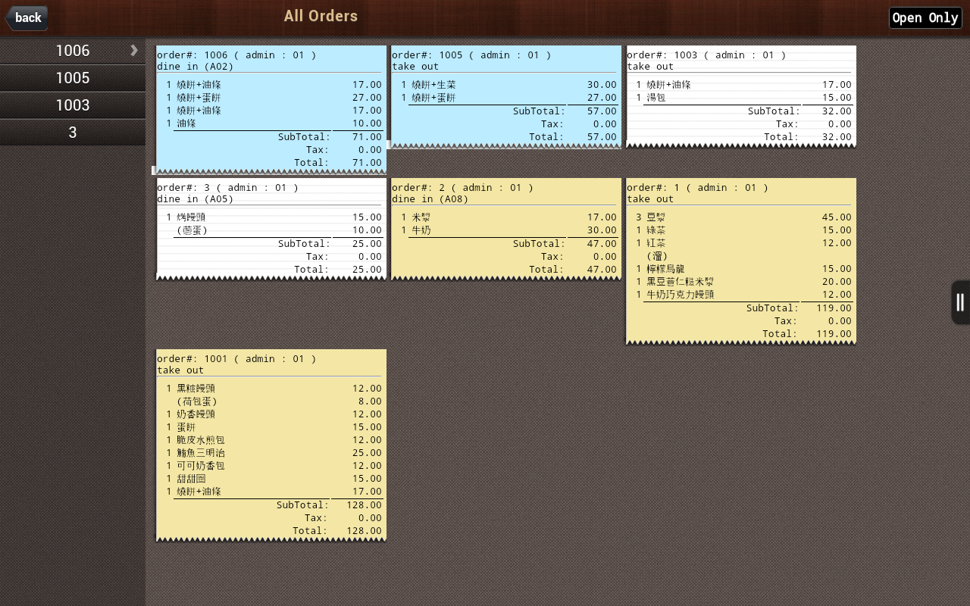Viewport: 970px width, 606px height.
Task: Select the highlighted order 1006 sidebar entry
Action: tap(73, 50)
